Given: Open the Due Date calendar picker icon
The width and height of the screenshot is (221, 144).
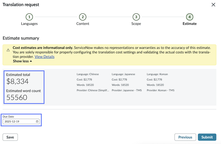Looking at the screenshot, I should click(x=37, y=121).
